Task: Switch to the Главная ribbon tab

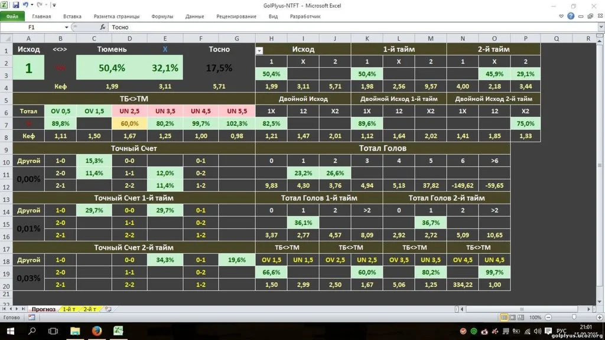Action: point(41,17)
